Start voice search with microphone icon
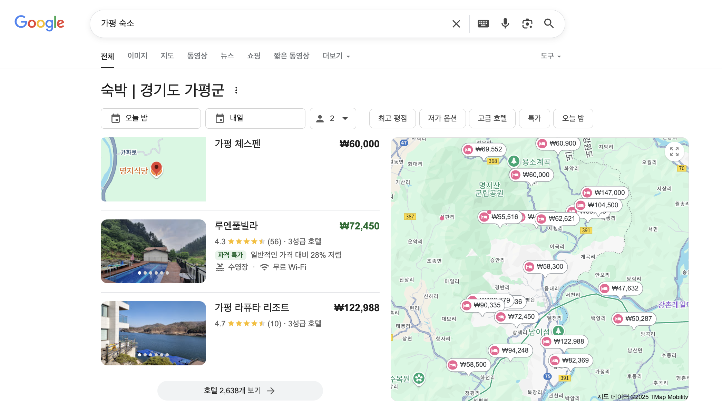Viewport: 722px width, 414px height. point(505,23)
